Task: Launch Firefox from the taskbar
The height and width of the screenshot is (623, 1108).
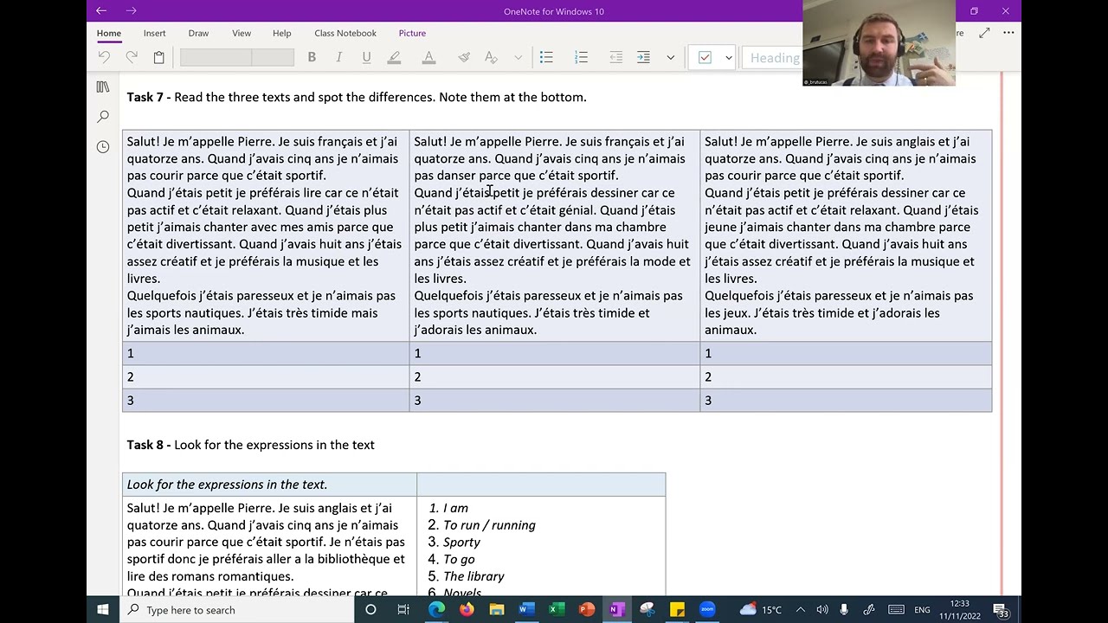Action: pyautogui.click(x=467, y=610)
